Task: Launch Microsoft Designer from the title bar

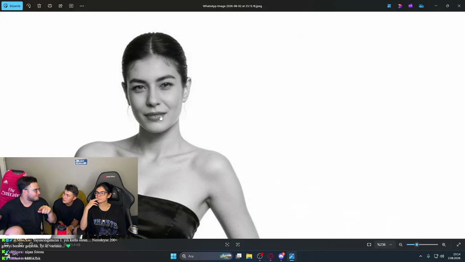Action: pos(400,6)
